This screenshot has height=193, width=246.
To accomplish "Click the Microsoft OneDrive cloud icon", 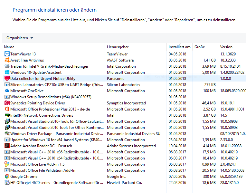I will [x=7, y=91].
